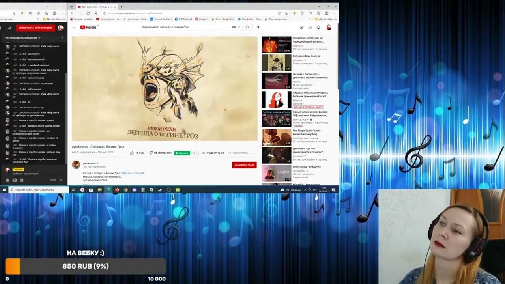The width and height of the screenshot is (505, 284).
Task: Open Yandex browser from the taskbar
Action: point(82,190)
